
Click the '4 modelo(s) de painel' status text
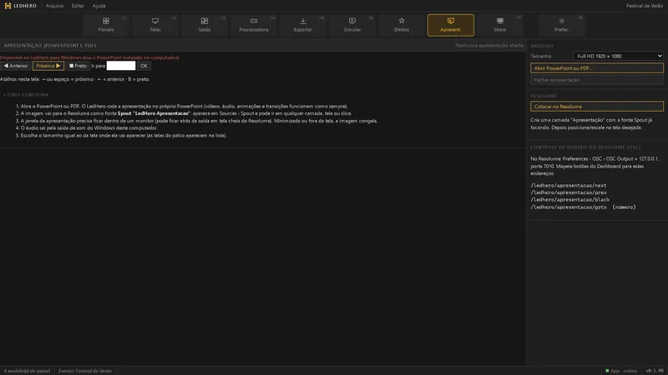(27, 371)
